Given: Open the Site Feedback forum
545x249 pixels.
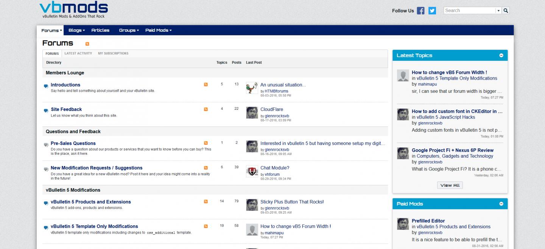Looking at the screenshot, I should (66, 109).
